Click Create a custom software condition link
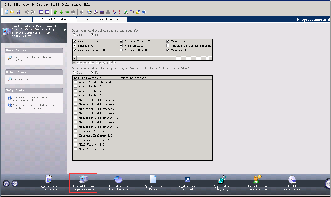 (32, 59)
